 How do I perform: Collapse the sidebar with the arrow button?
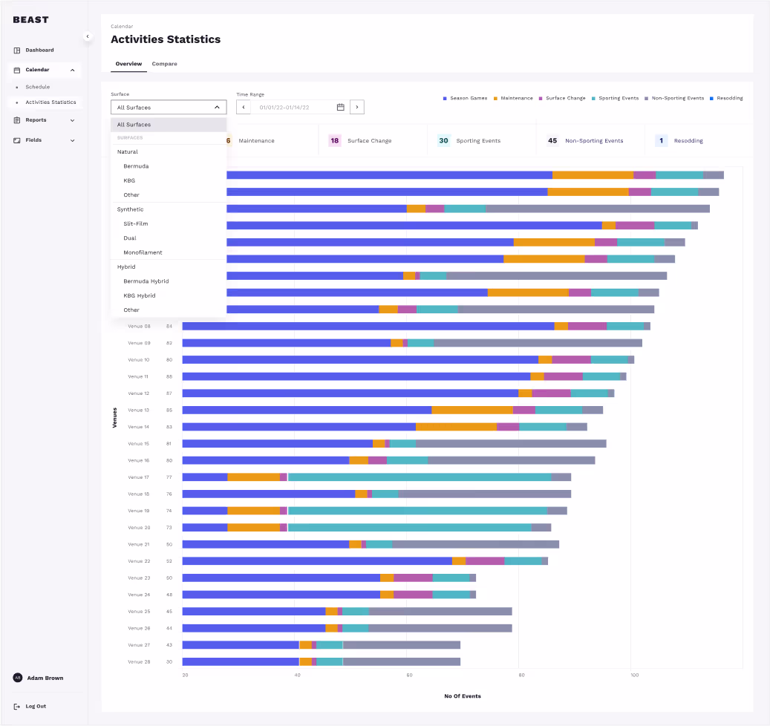tap(88, 36)
